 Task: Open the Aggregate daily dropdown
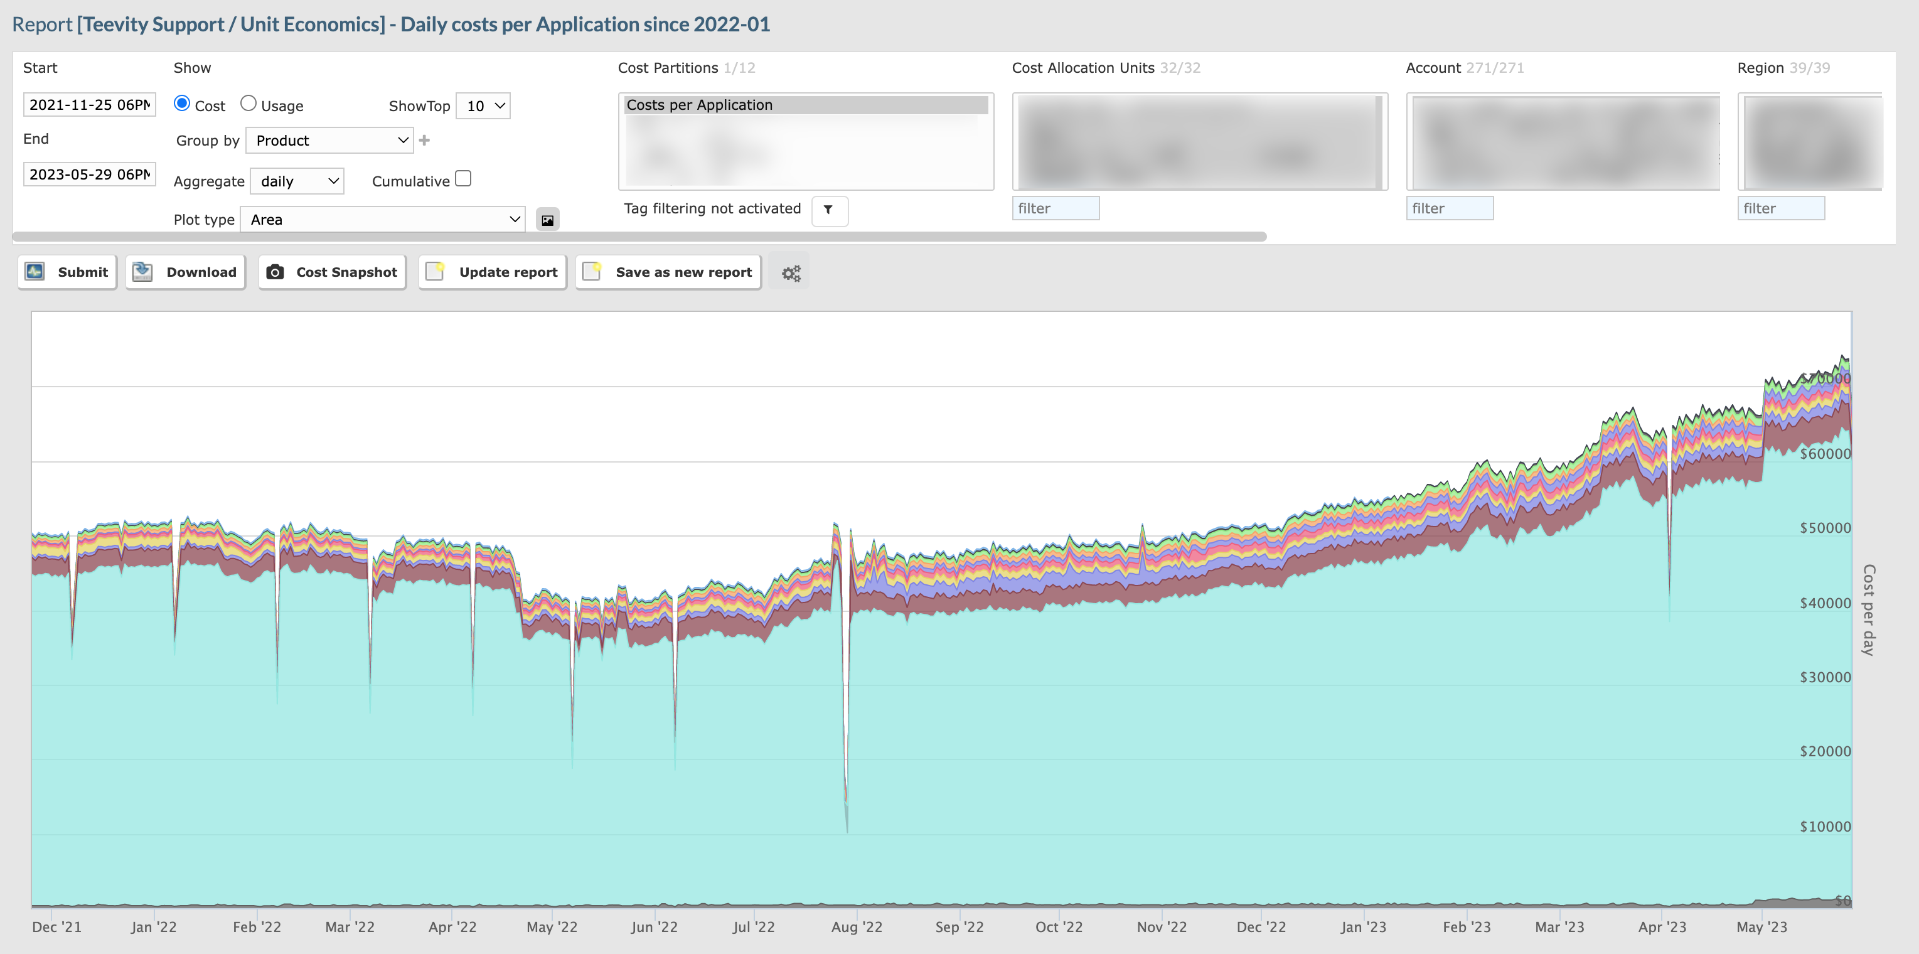point(297,181)
